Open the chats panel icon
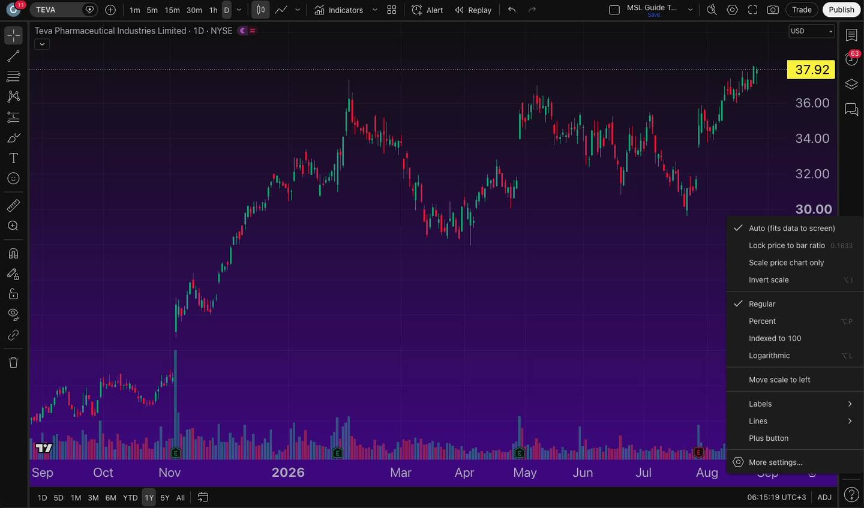 (x=851, y=109)
